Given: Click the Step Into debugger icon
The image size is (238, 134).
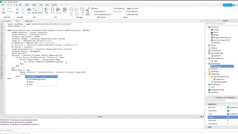Looking at the screenshot, I should click(71, 10).
